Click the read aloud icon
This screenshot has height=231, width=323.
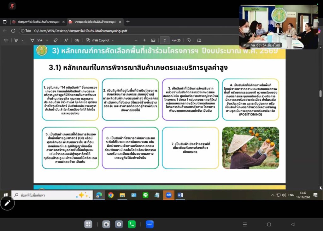pos(66,40)
